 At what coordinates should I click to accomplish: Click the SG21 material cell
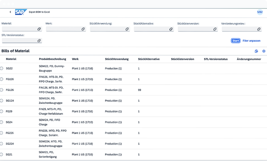click(x=9, y=154)
